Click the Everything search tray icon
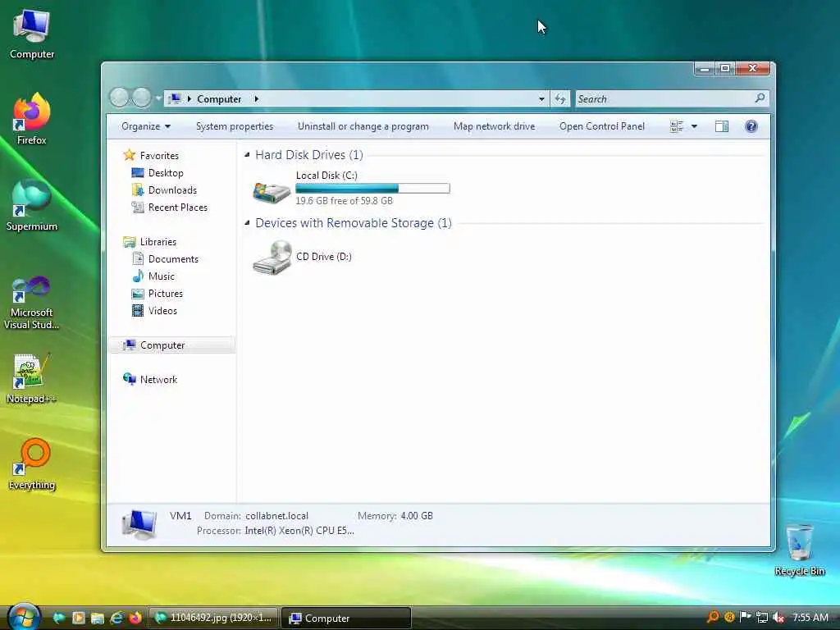 [713, 617]
